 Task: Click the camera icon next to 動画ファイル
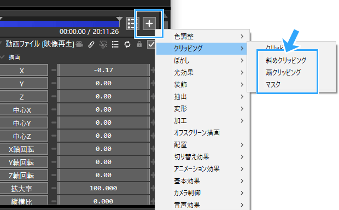80,44
